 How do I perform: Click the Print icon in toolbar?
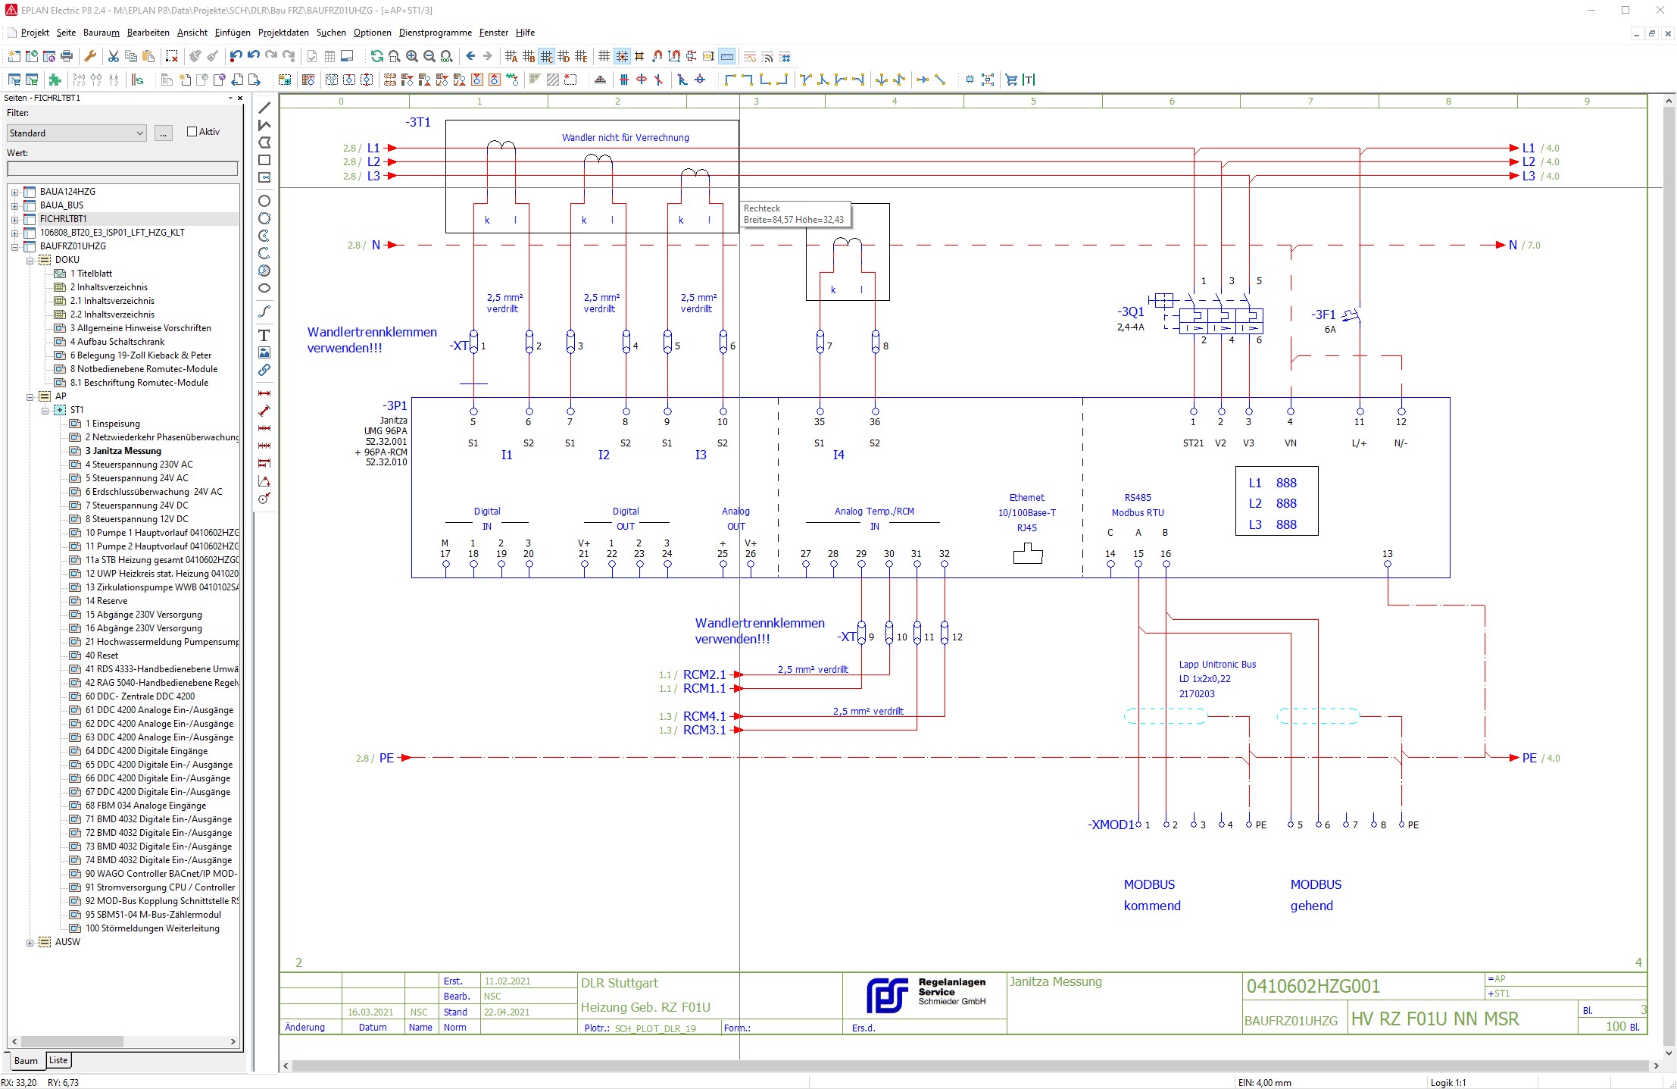point(67,56)
